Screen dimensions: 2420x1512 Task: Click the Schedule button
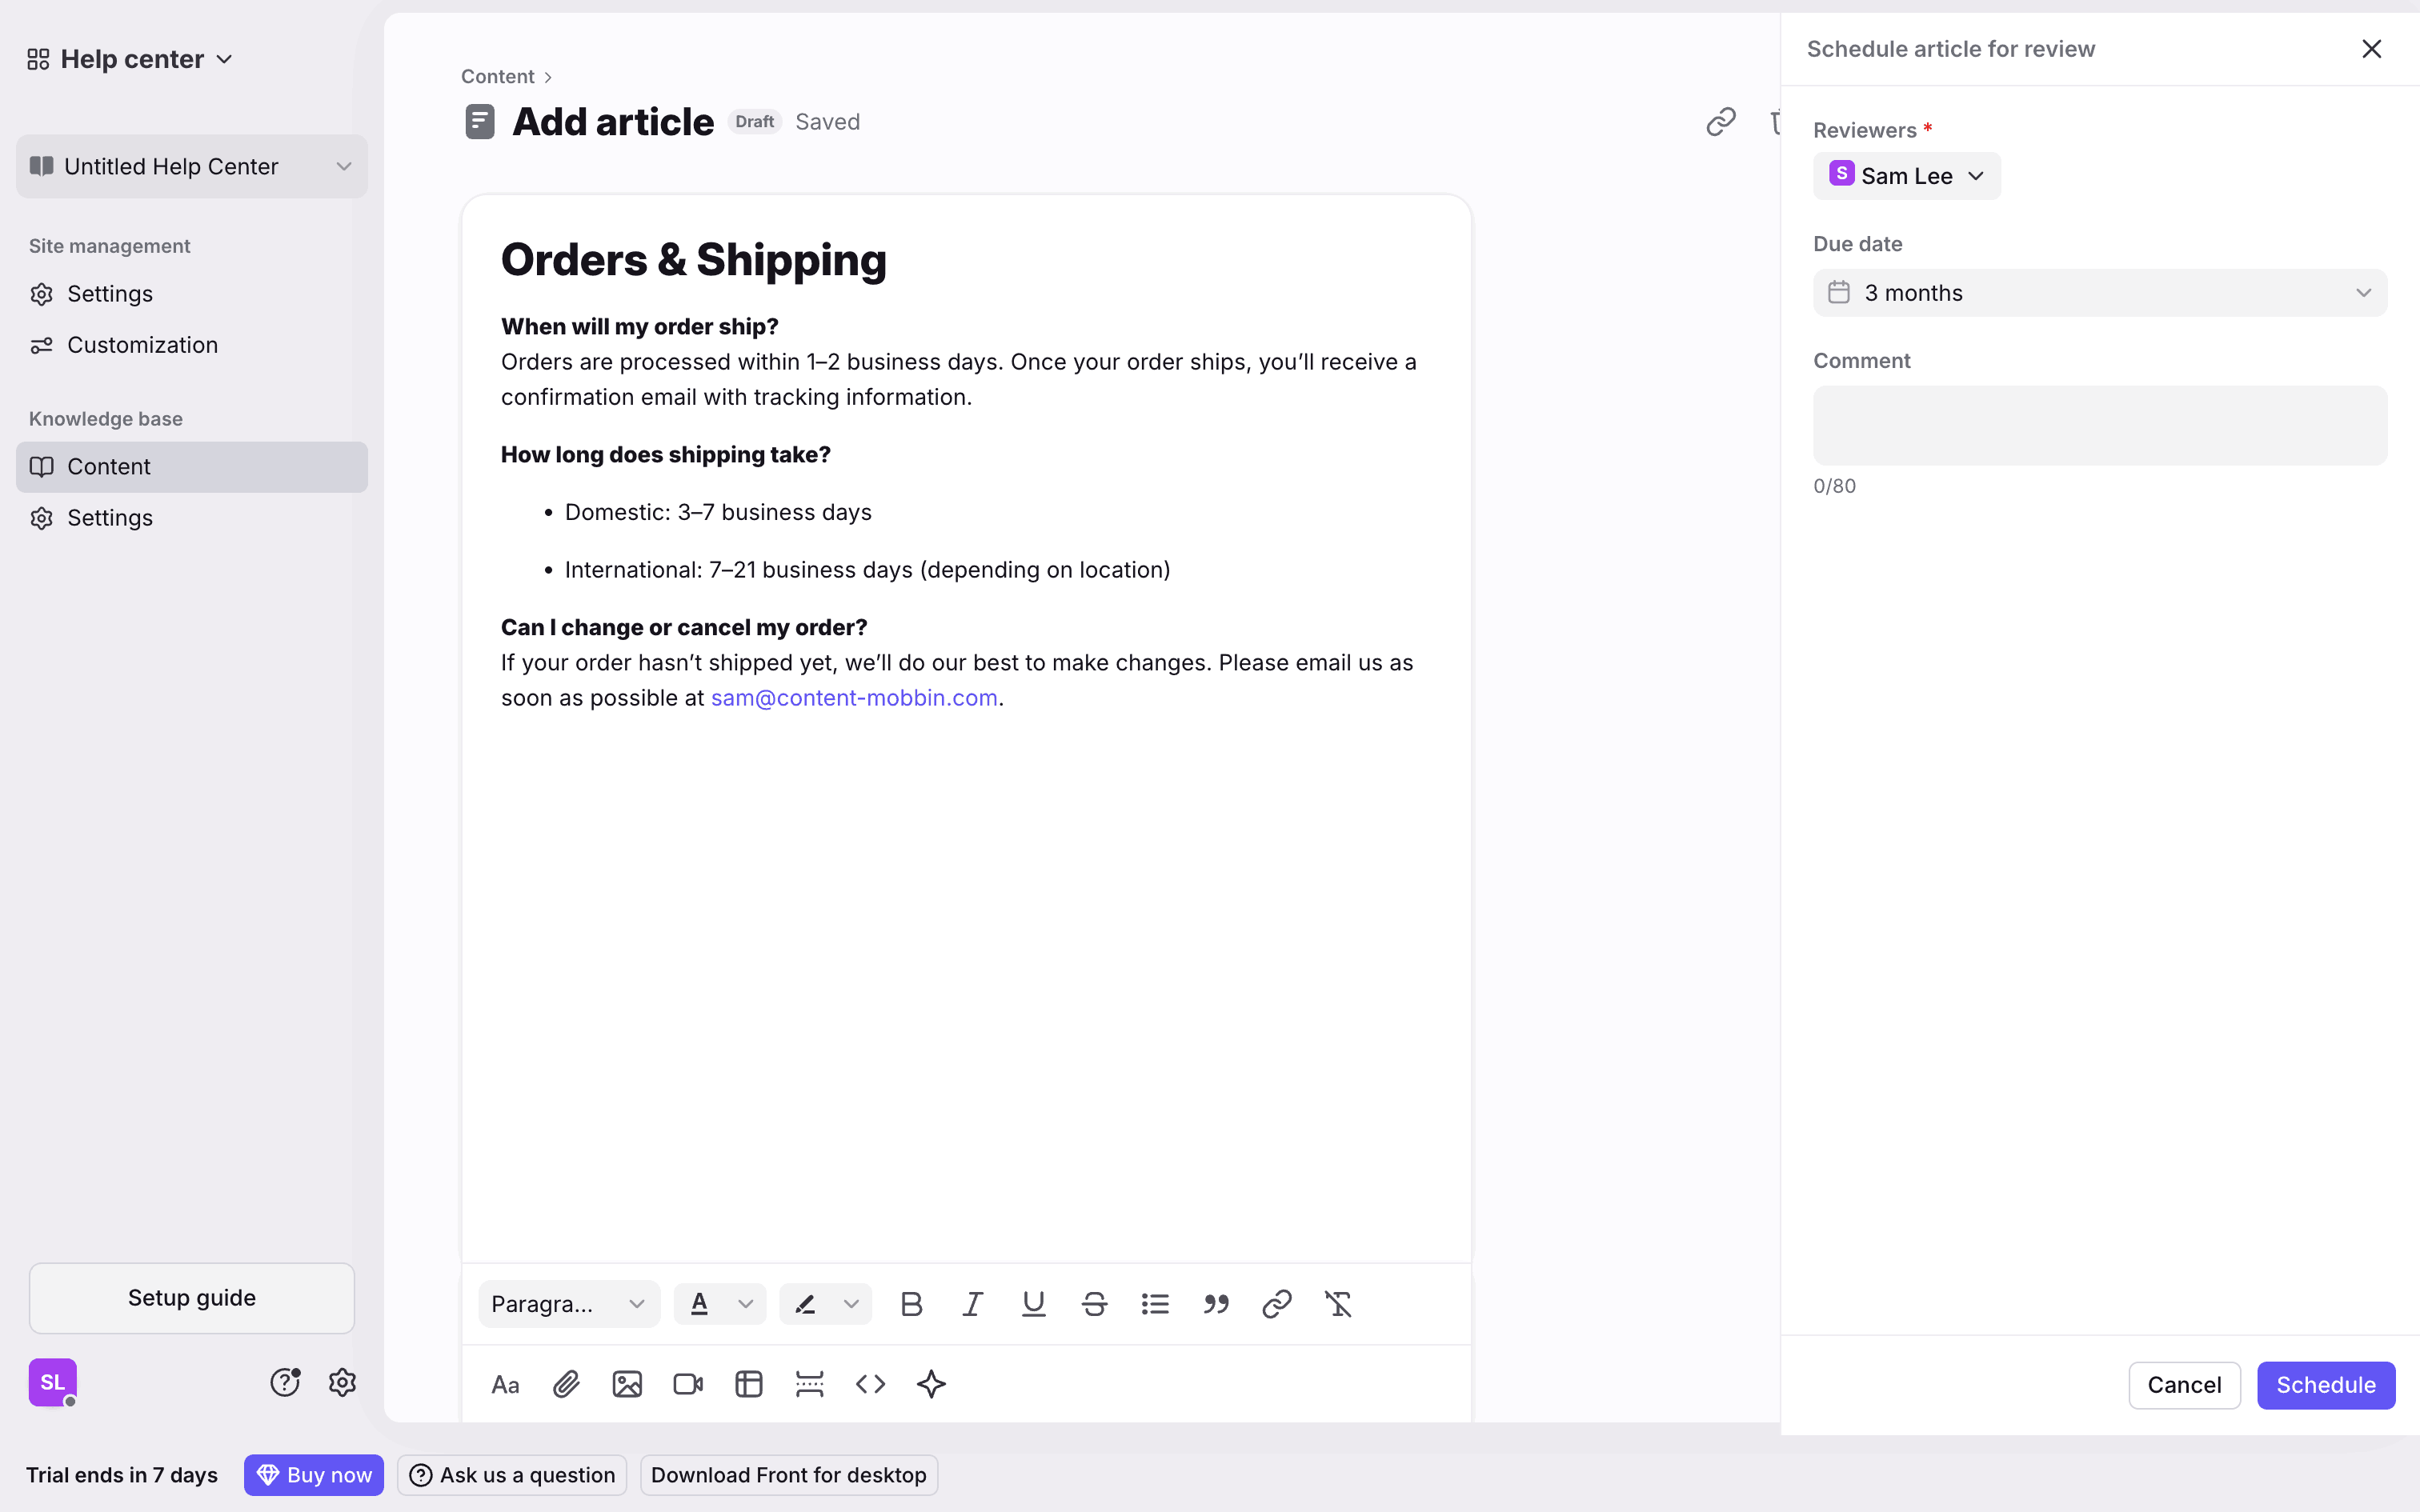(2325, 1385)
